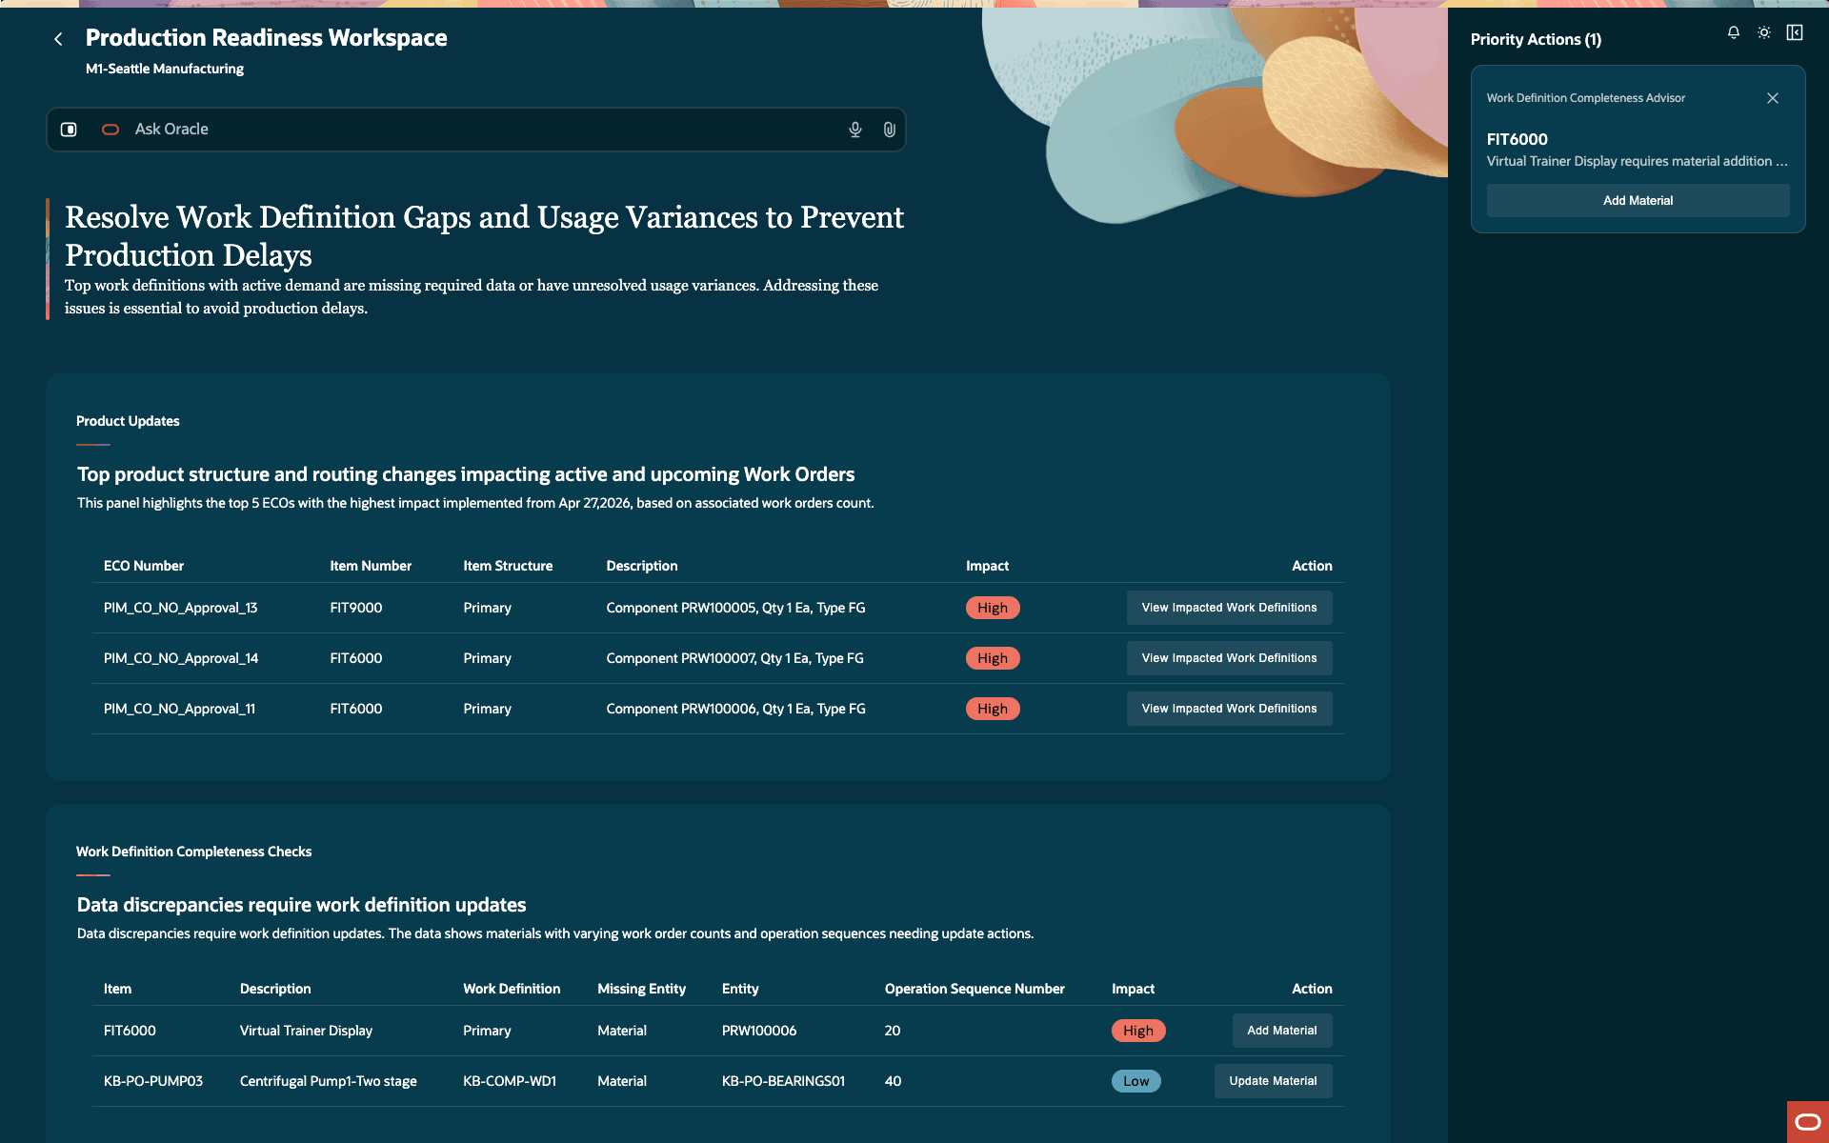
Task: Click the attachment paperclip icon
Action: click(889, 130)
